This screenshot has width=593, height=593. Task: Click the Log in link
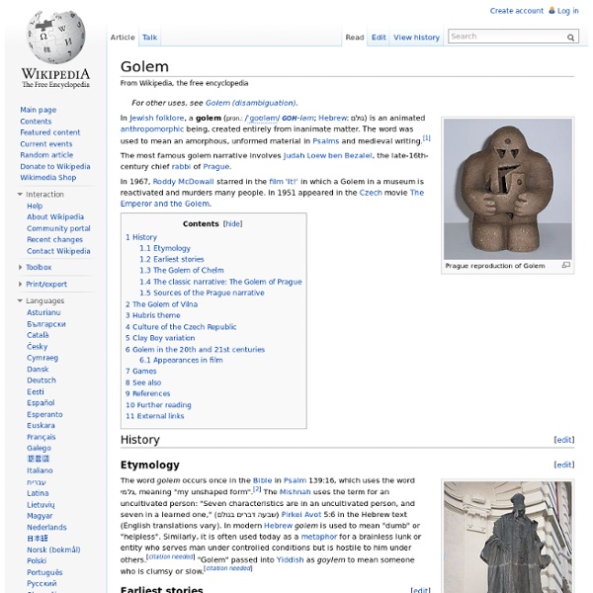(x=567, y=11)
